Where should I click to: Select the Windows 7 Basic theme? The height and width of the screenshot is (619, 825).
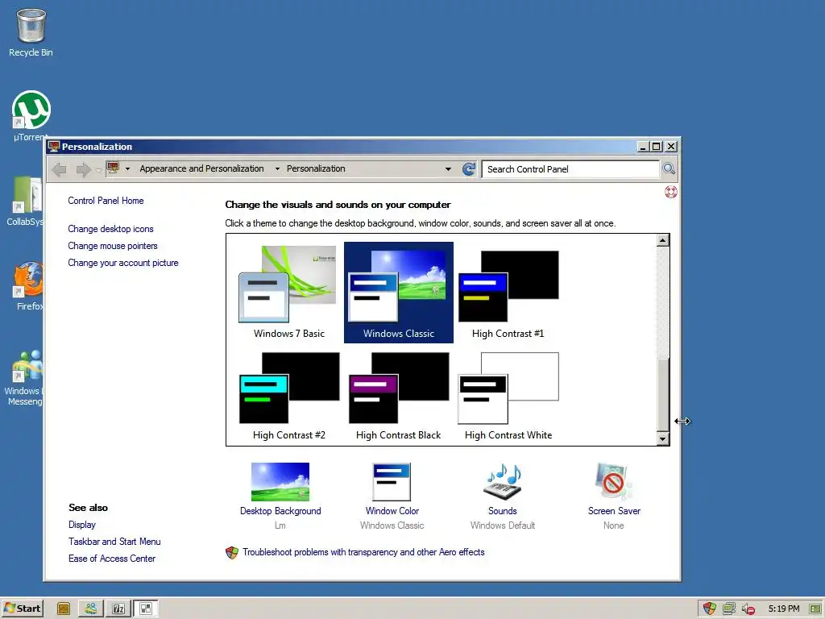point(288,293)
